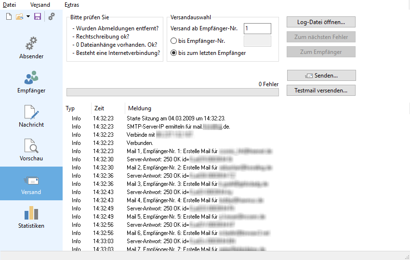
Task: Click the 'Typ' column header
Action: 70,108
